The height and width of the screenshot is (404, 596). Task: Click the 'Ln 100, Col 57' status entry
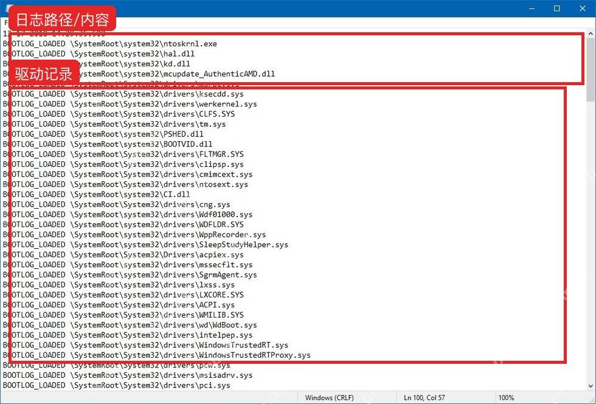pyautogui.click(x=424, y=397)
